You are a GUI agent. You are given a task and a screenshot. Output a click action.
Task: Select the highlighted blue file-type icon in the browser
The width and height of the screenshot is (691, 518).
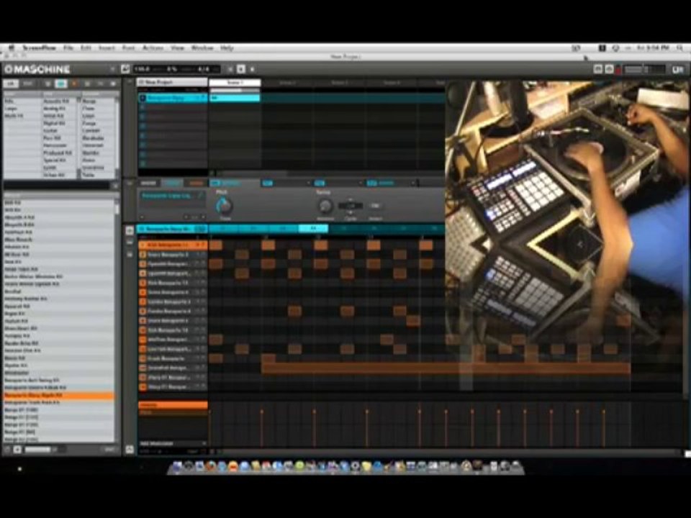point(60,83)
